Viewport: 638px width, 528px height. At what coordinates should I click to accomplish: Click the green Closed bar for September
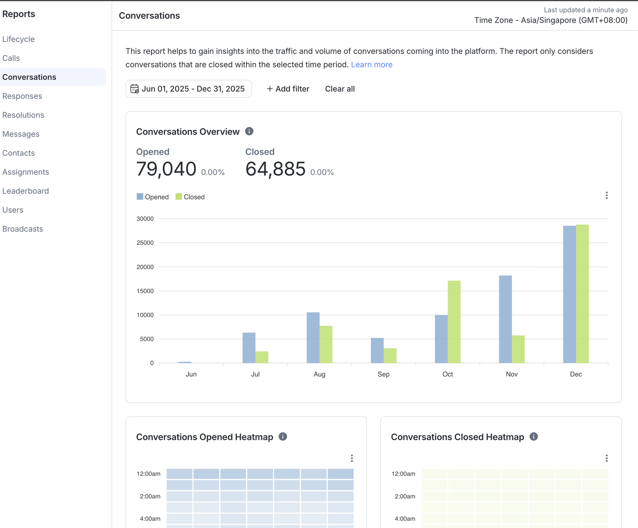390,356
